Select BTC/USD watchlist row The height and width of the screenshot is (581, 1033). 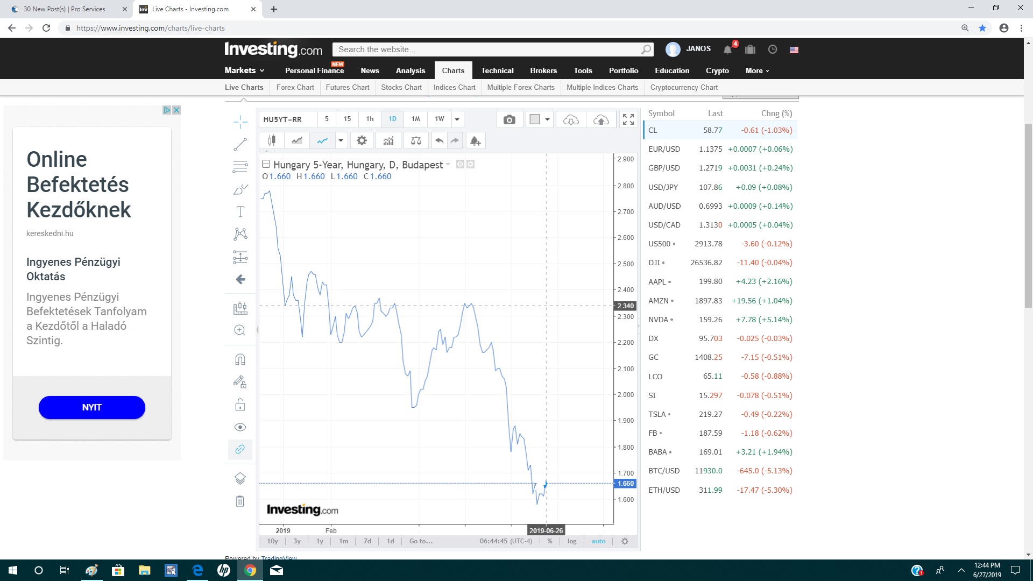pyautogui.click(x=720, y=471)
